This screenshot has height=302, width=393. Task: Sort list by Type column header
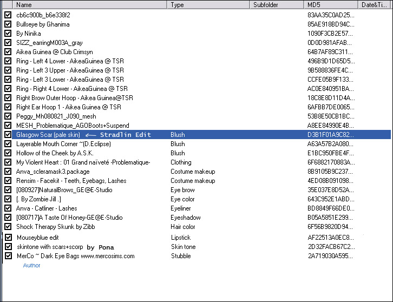click(x=208, y=4)
